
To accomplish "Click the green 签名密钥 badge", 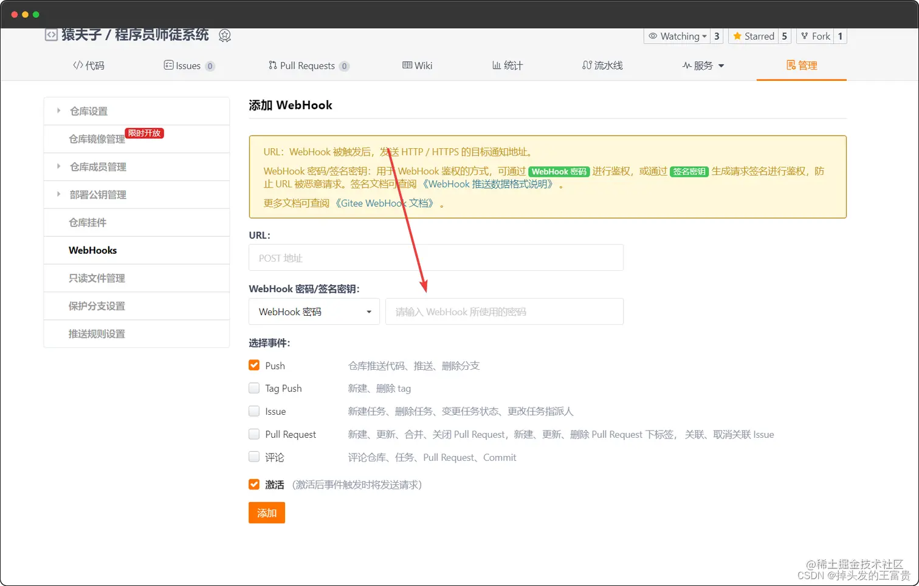I will click(x=689, y=172).
